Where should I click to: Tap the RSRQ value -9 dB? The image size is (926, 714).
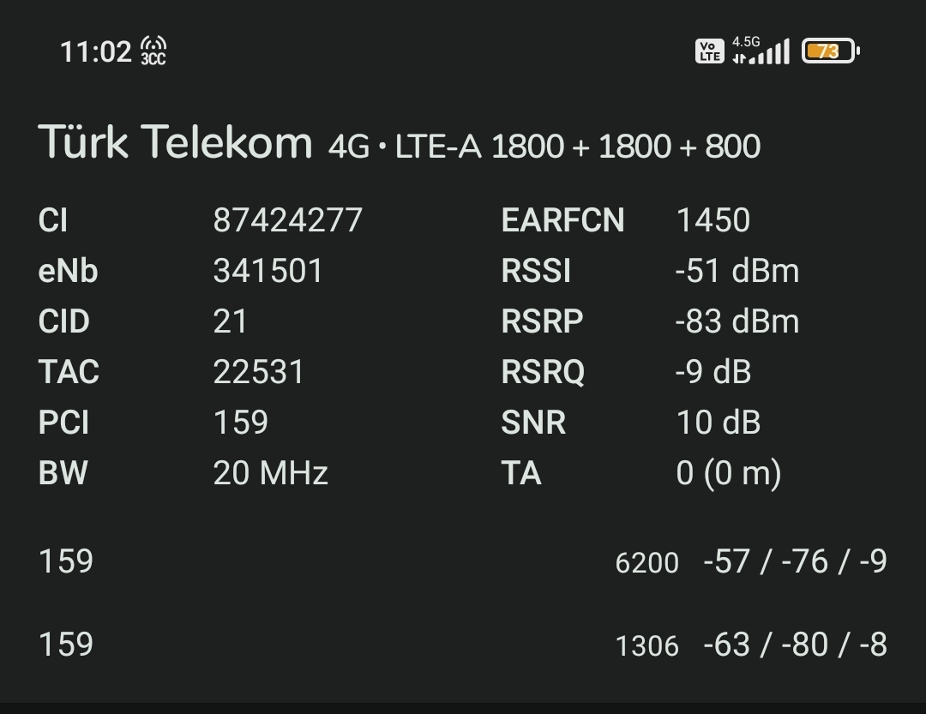pos(713,372)
